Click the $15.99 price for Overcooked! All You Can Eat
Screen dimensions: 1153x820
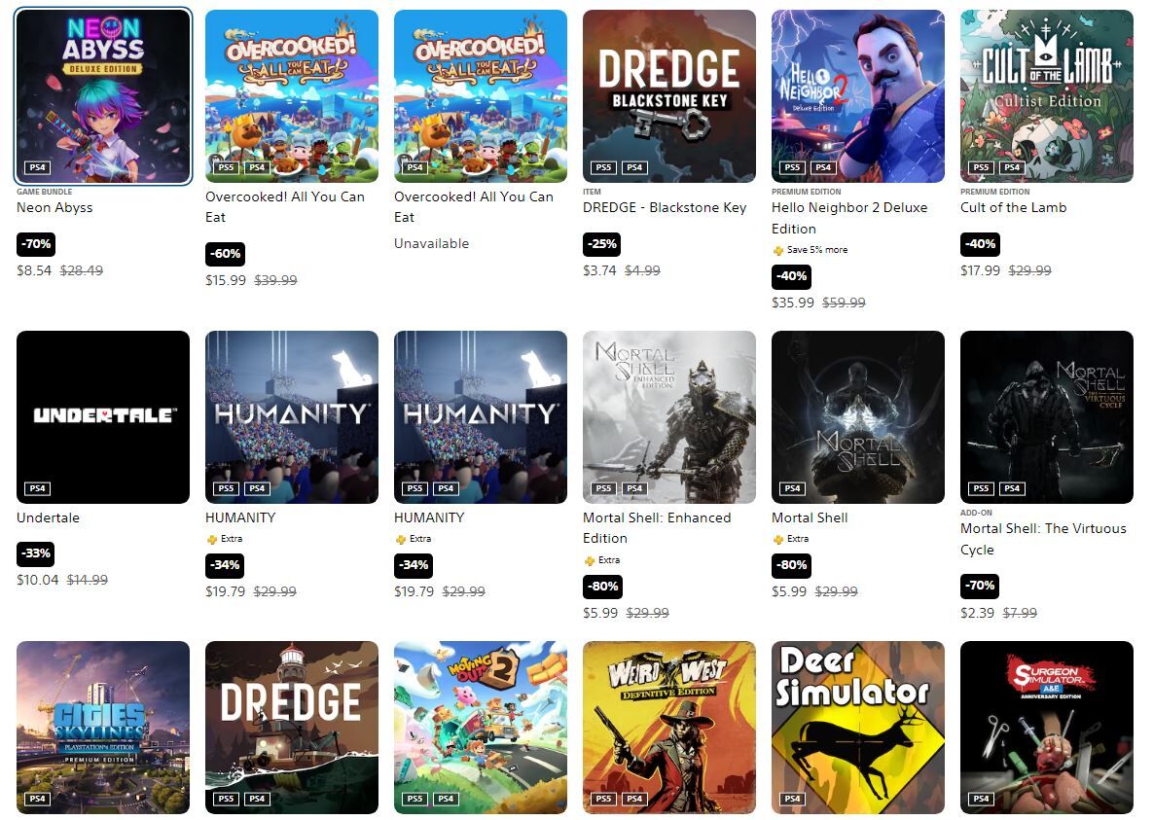(x=226, y=280)
